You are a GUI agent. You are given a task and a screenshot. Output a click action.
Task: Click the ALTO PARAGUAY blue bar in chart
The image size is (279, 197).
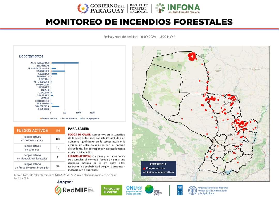(65, 63)
